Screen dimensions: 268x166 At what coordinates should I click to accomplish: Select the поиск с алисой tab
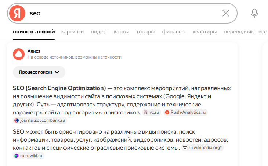point(34,32)
